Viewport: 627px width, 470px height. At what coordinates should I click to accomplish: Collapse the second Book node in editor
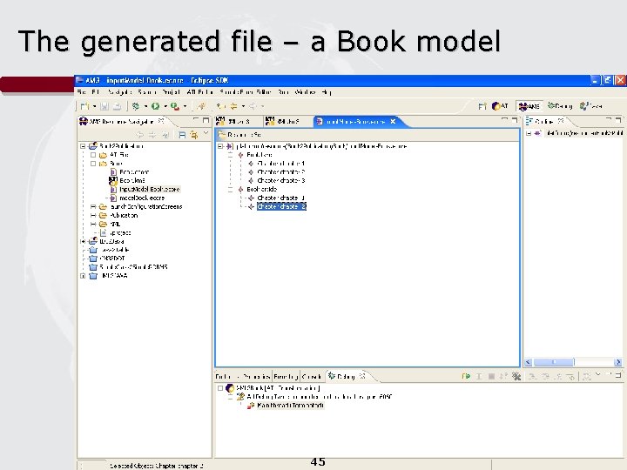tap(230, 190)
